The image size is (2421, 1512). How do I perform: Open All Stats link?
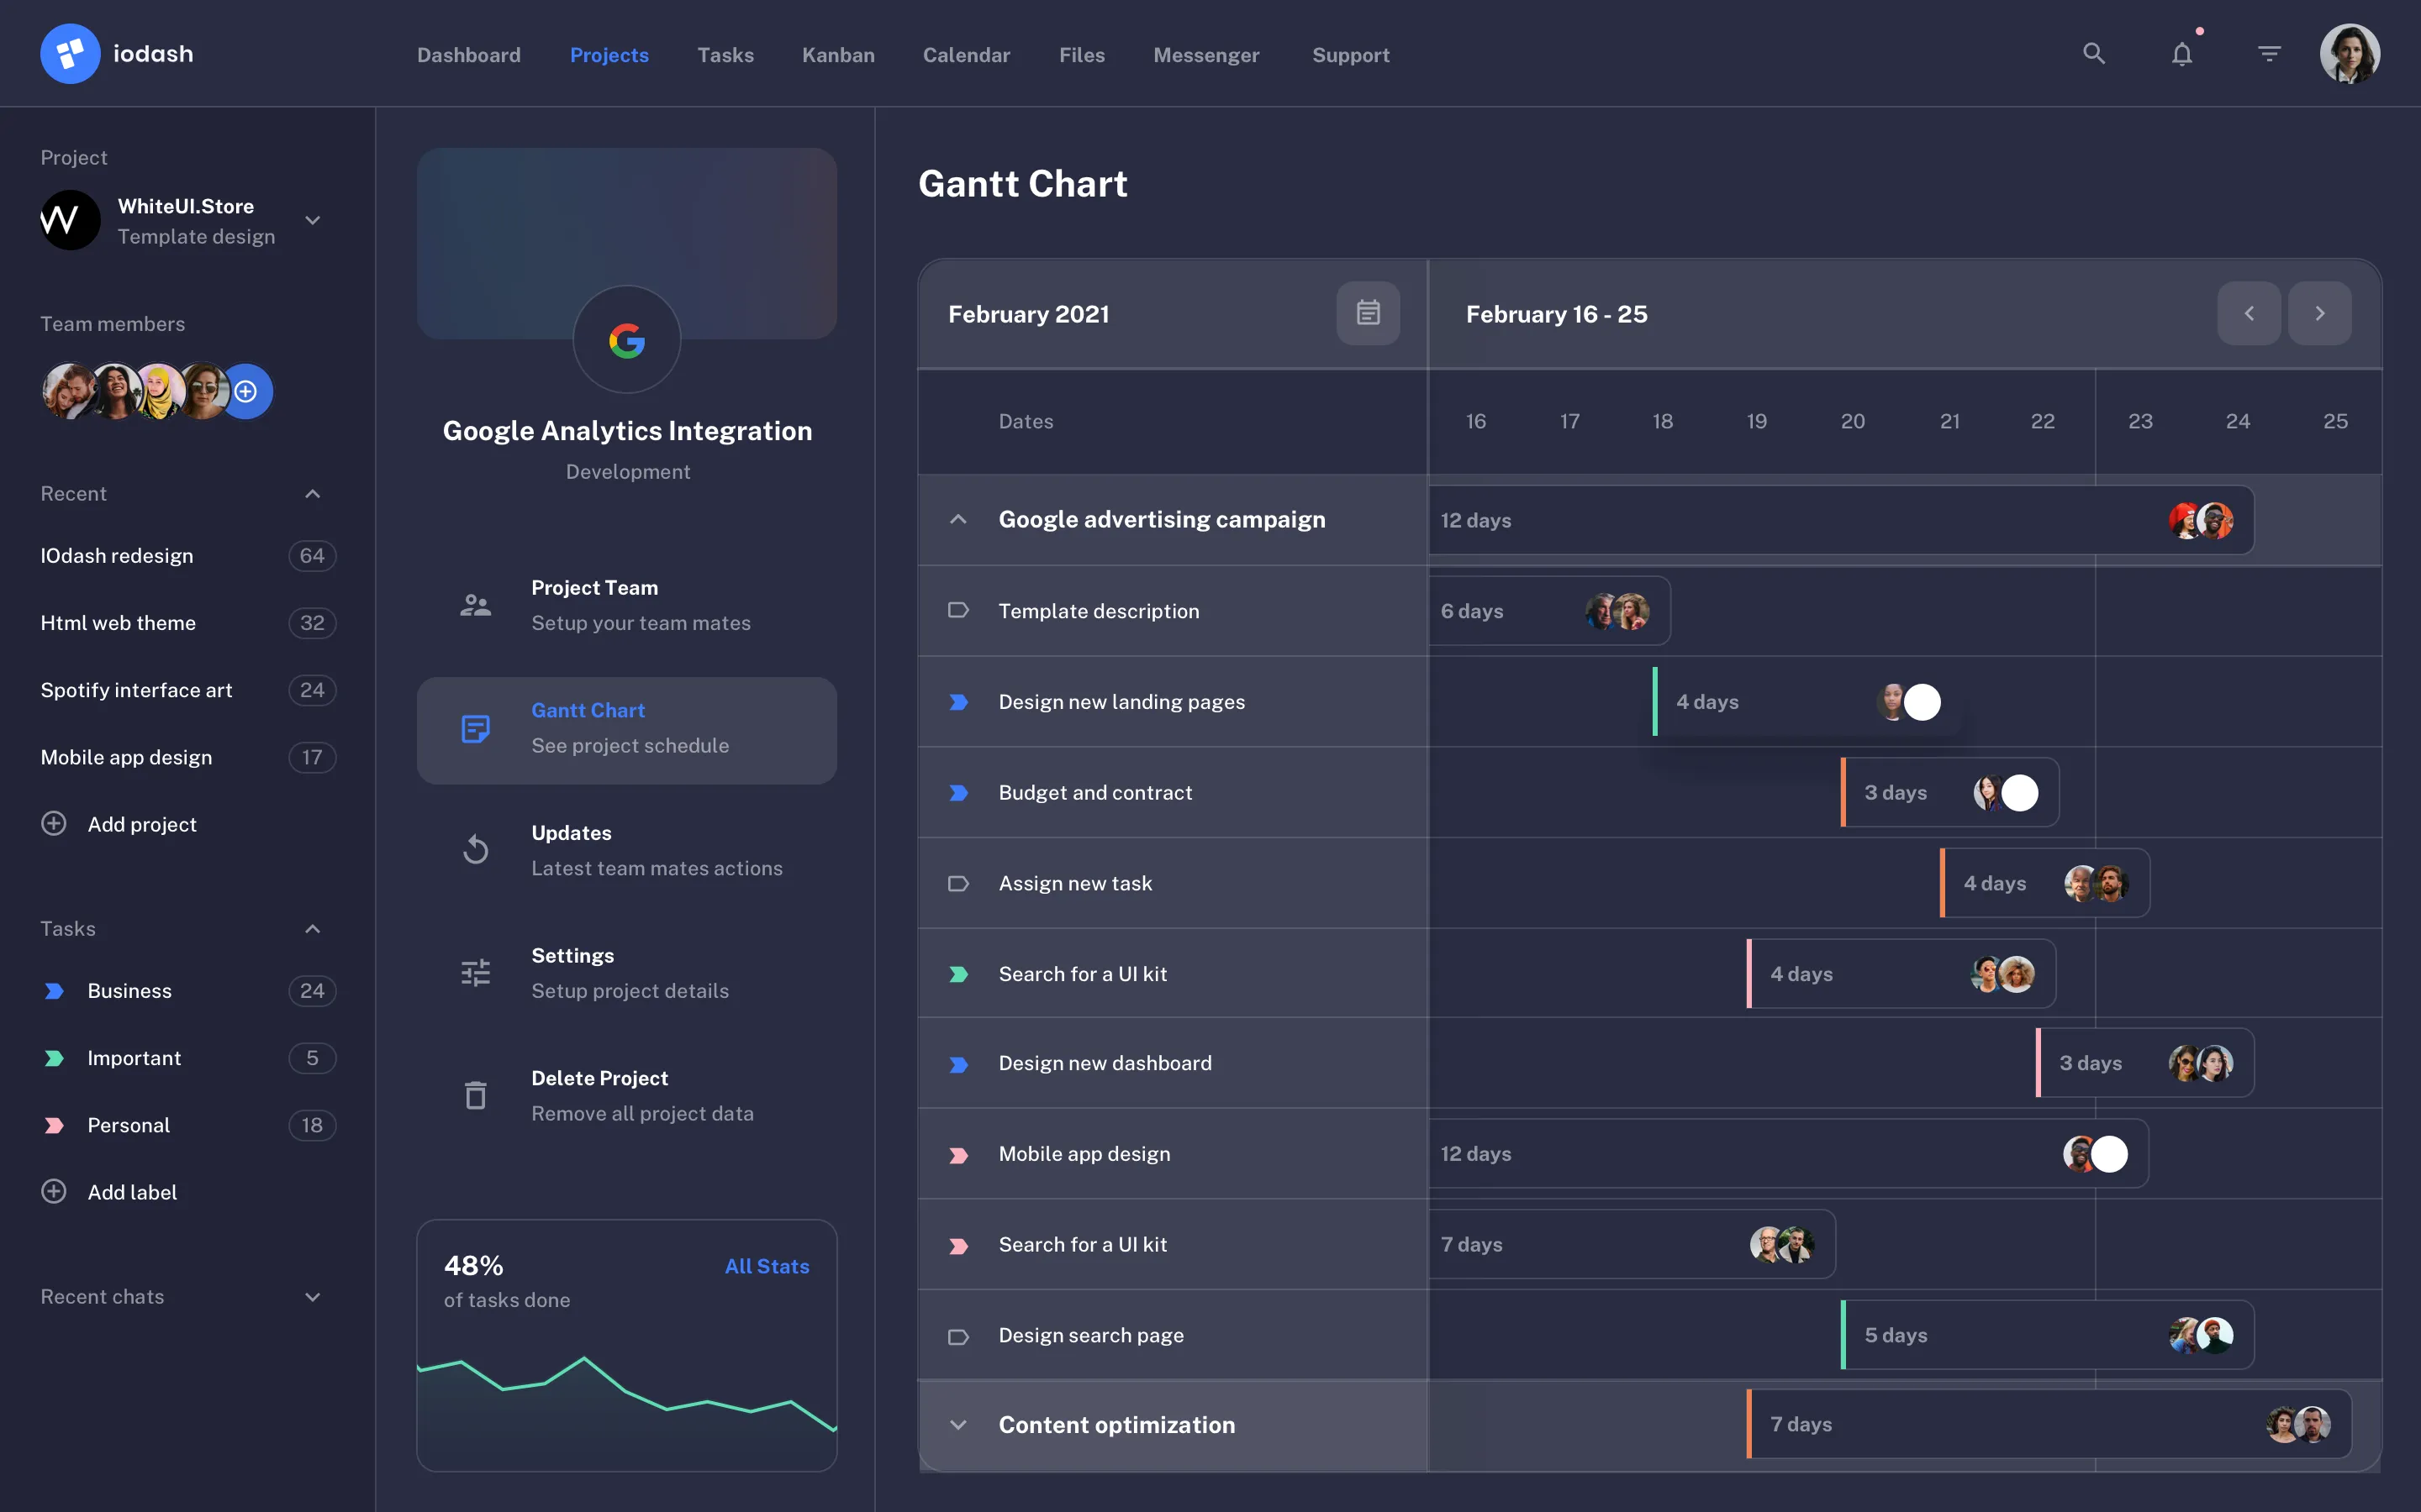(767, 1266)
